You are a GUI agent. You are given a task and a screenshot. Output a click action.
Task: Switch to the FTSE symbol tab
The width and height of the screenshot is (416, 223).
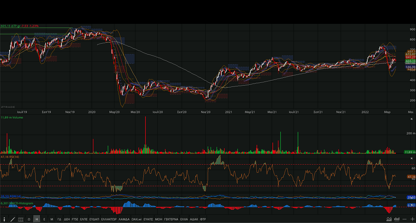click(75, 219)
